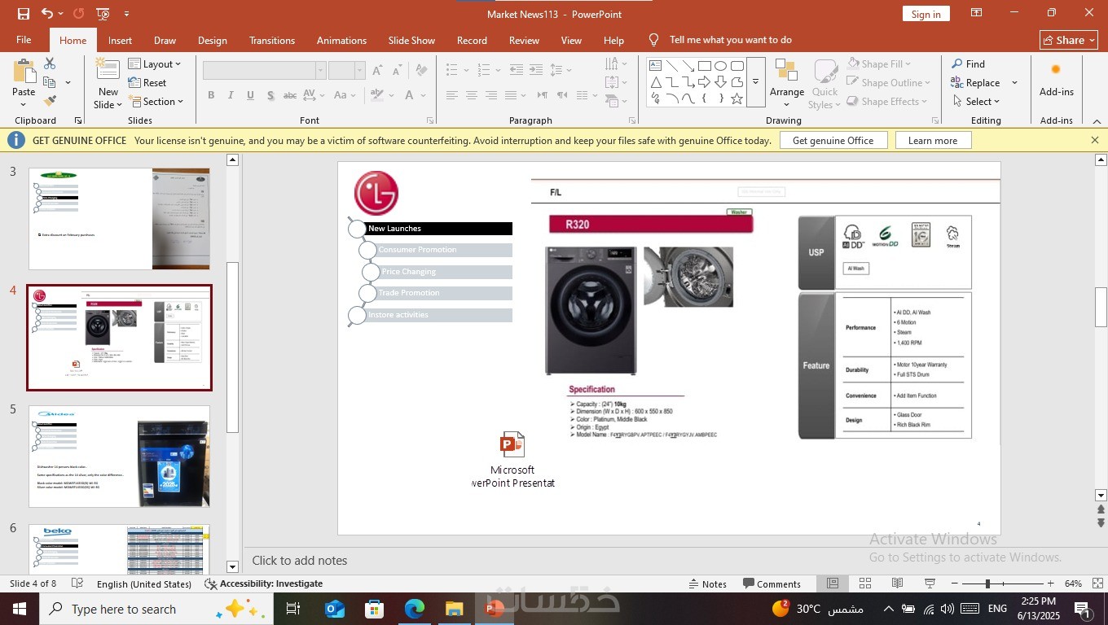Viewport: 1108px width, 625px height.
Task: Zoom in with the plus button
Action: (x=1050, y=583)
